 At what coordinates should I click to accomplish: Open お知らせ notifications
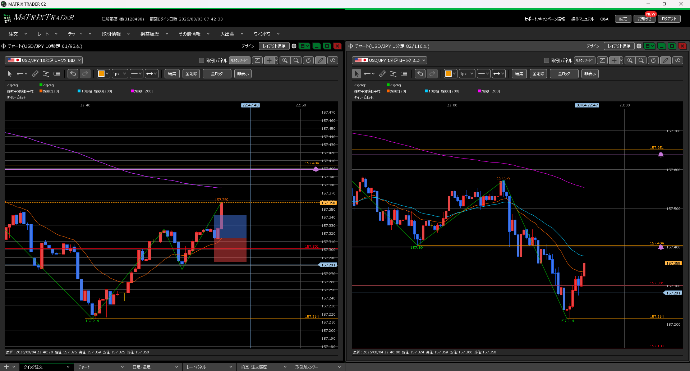644,19
